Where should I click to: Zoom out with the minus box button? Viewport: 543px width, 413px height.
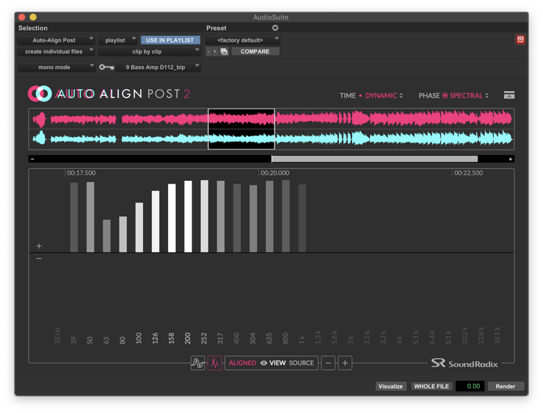click(x=328, y=363)
